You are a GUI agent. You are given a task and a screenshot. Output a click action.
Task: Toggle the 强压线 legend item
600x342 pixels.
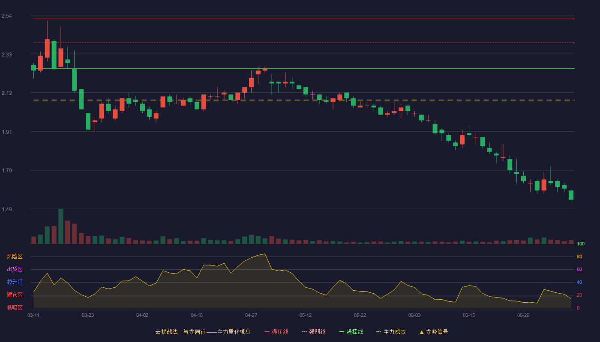(x=276, y=332)
